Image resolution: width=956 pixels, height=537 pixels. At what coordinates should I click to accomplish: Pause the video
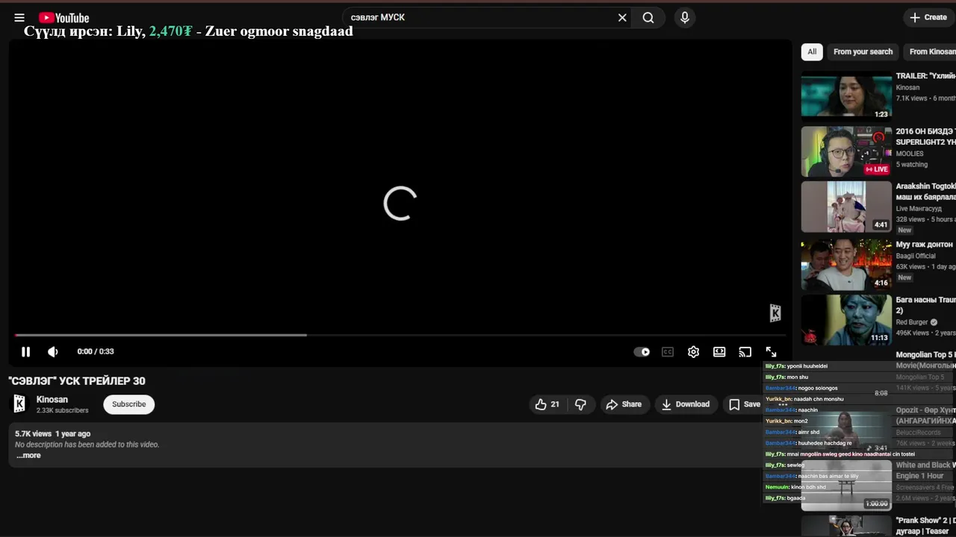coord(25,352)
